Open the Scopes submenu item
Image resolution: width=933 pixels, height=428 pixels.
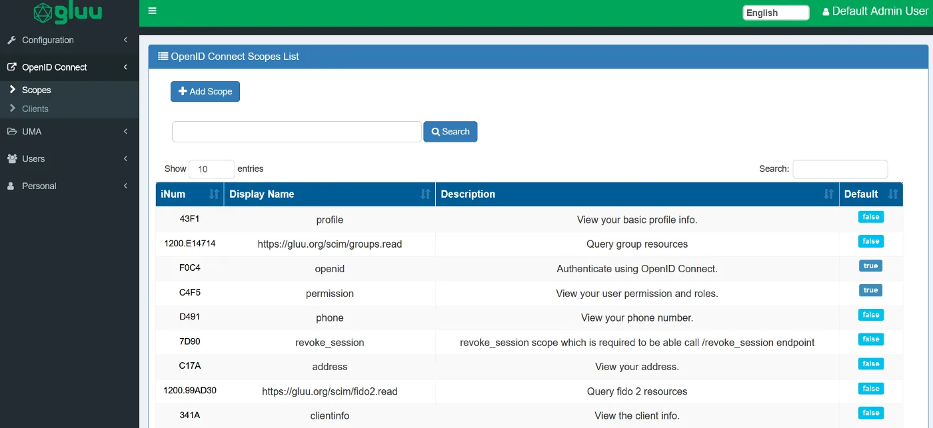tap(36, 90)
